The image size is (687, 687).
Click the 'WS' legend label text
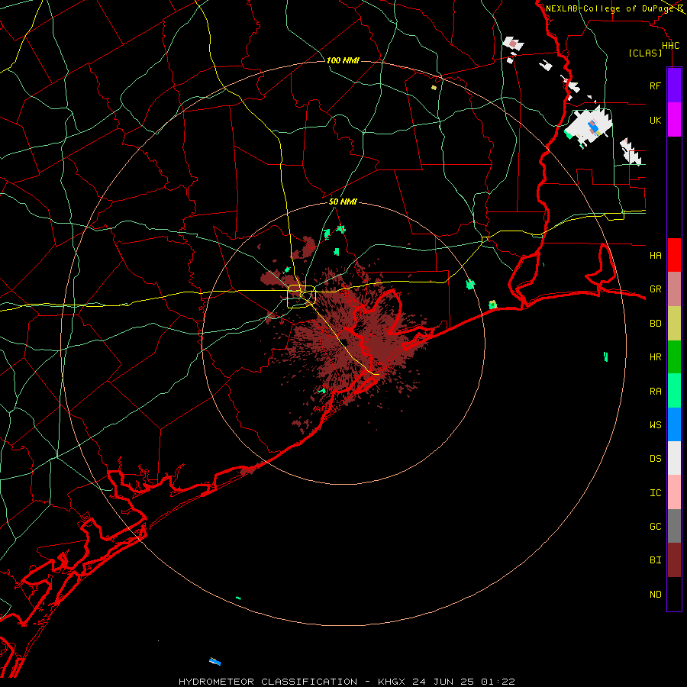point(655,425)
